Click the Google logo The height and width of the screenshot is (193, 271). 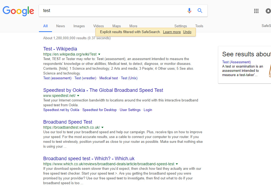[18, 11]
